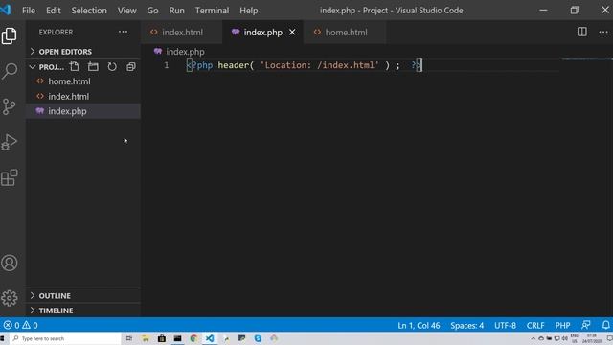Screen dimensions: 613x345
Task: Click the Windows search box
Action: pyautogui.click(x=64, y=338)
